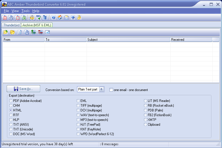Screen dimensions: 222x148
Task: Switch to Archive (MSF & EML) tab
Action: tap(37, 25)
